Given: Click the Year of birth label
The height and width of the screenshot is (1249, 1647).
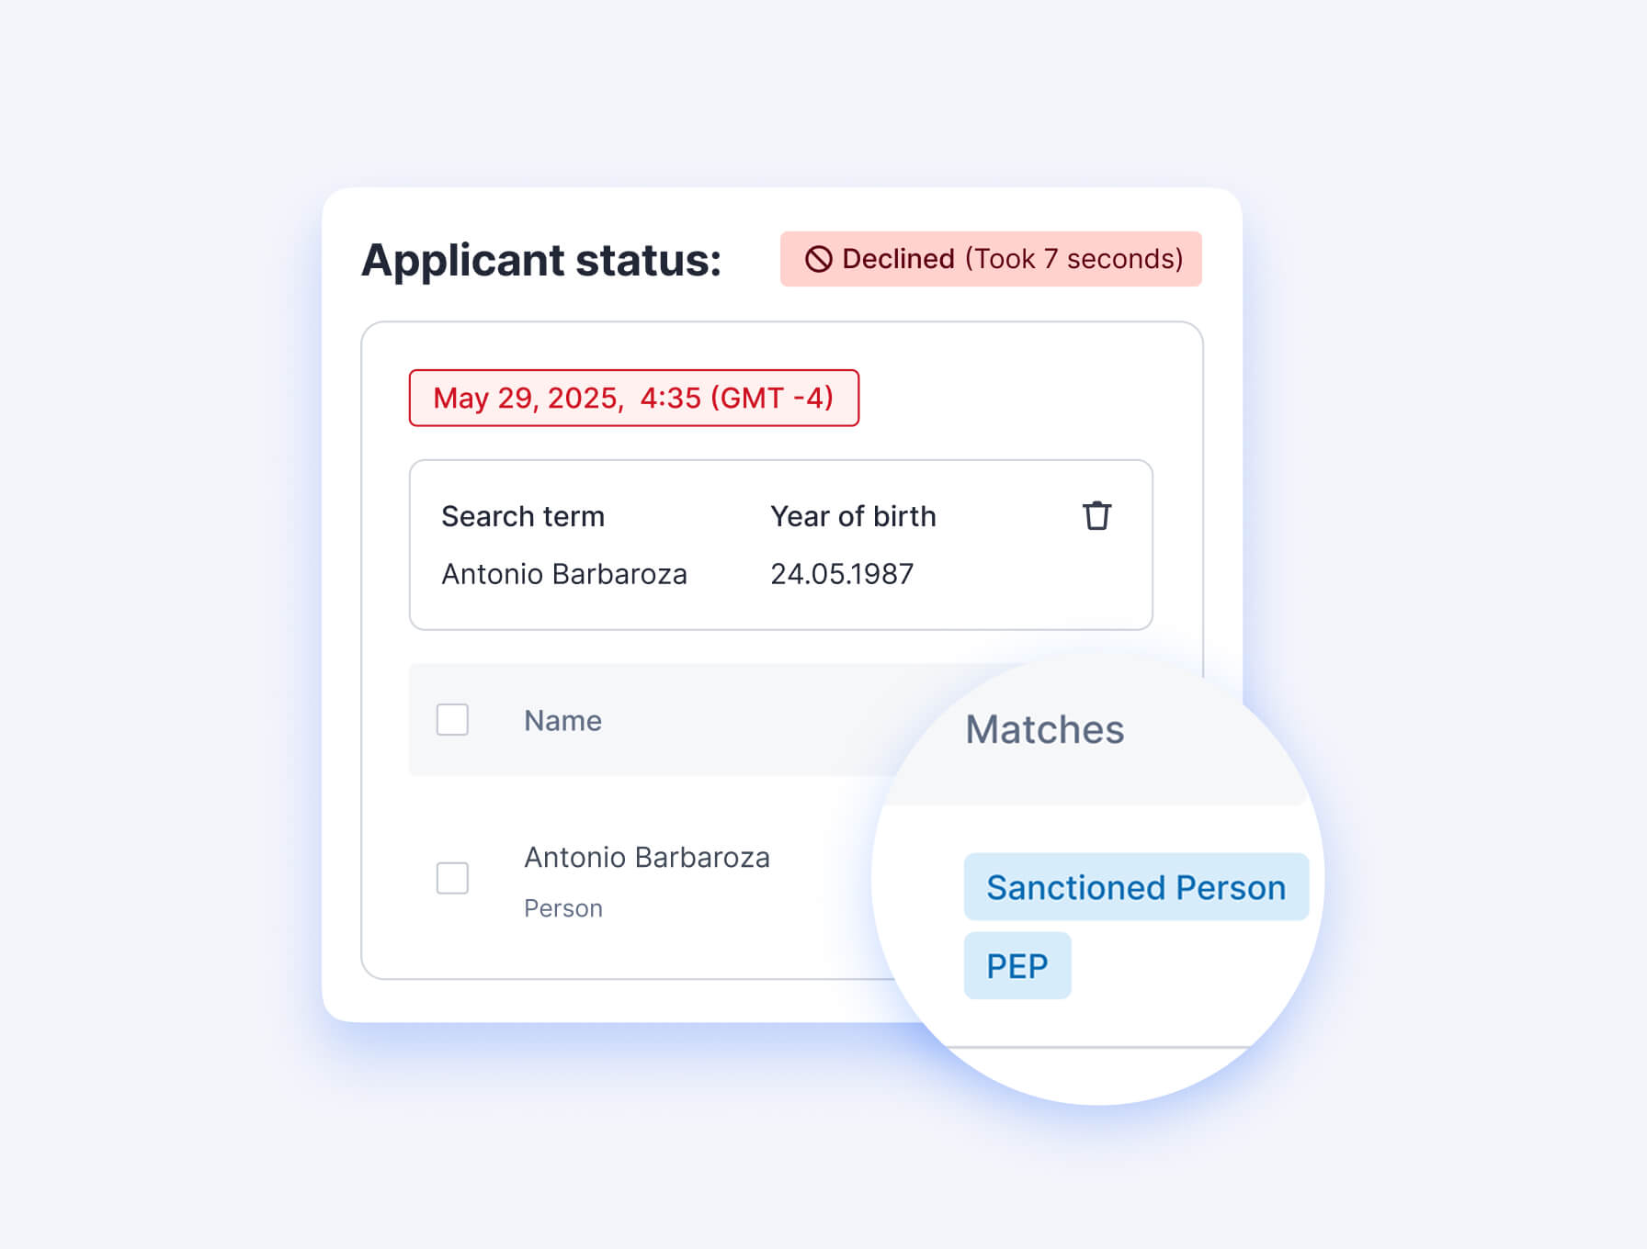Looking at the screenshot, I should [853, 517].
